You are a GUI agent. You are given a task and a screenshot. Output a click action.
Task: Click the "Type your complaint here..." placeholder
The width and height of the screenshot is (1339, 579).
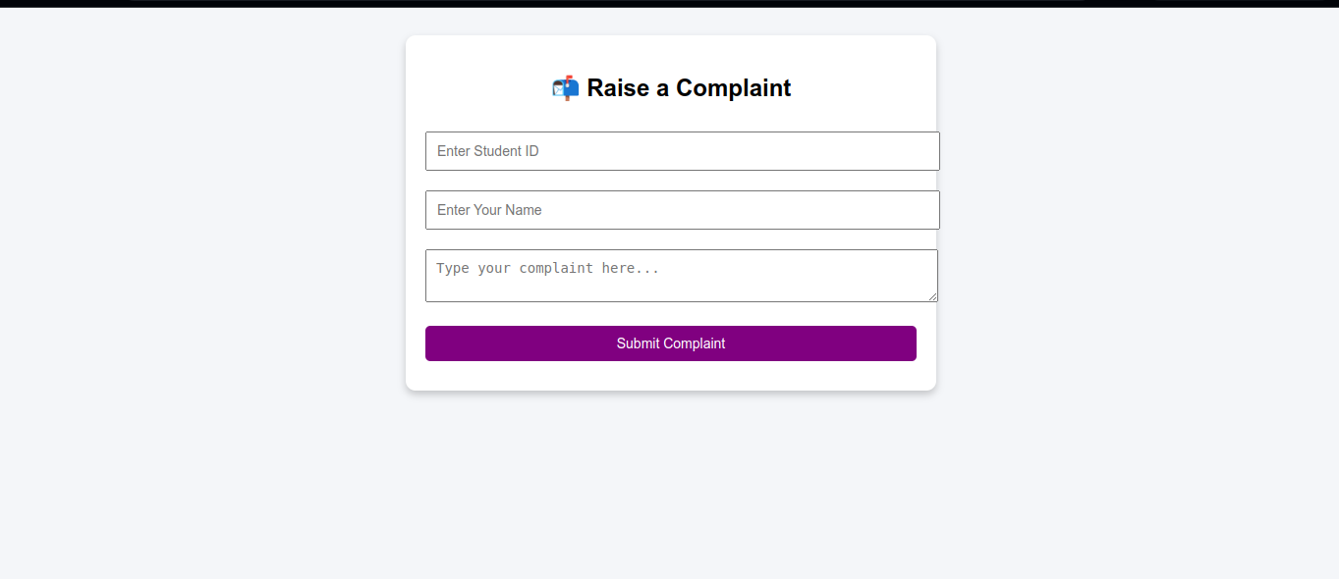point(547,268)
